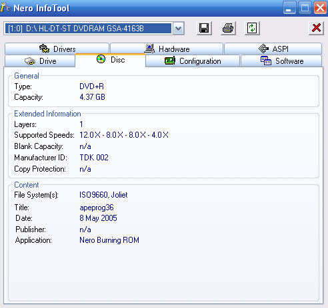Click the Layers value 1
This screenshot has height=308, width=328.
pos(81,124)
